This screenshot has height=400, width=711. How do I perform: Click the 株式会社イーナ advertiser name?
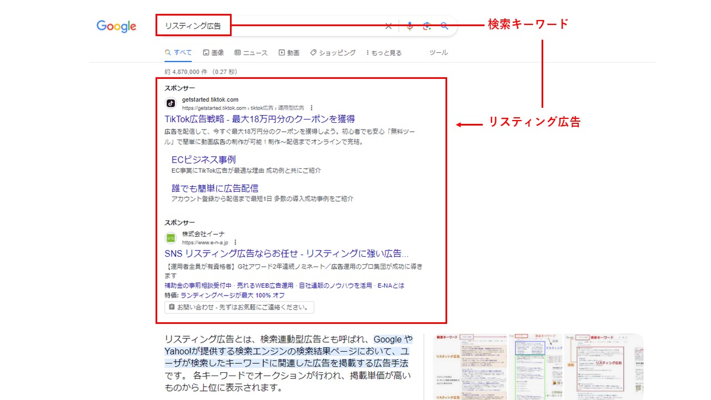[x=203, y=234]
